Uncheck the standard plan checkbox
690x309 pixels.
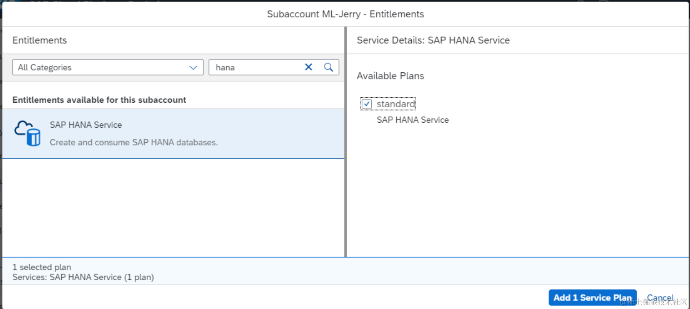(367, 104)
